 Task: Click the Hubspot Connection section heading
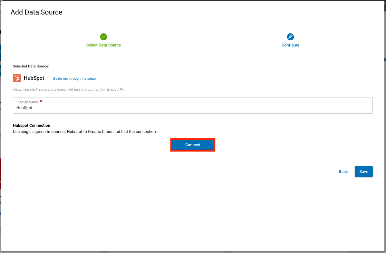tap(31, 125)
